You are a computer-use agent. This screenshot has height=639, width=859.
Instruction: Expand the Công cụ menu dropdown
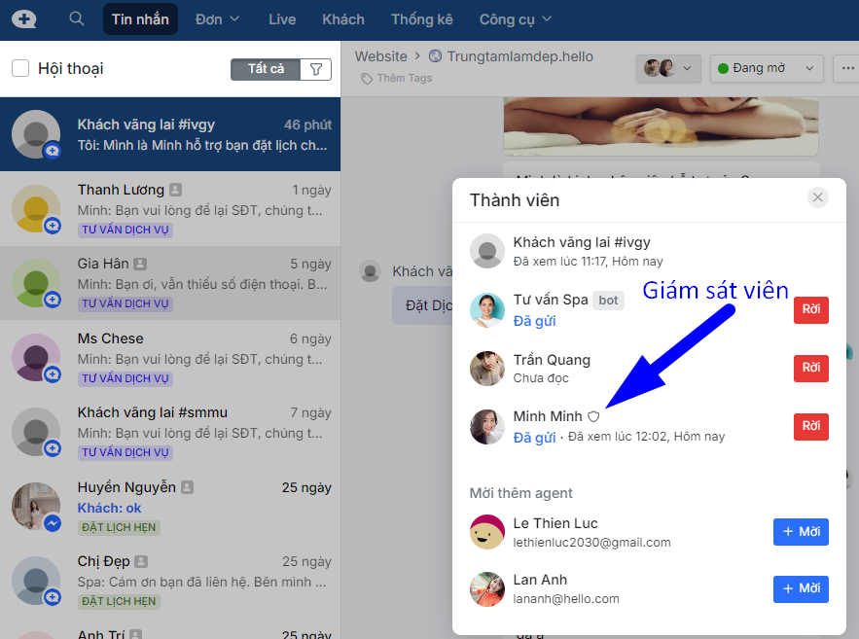pos(515,19)
